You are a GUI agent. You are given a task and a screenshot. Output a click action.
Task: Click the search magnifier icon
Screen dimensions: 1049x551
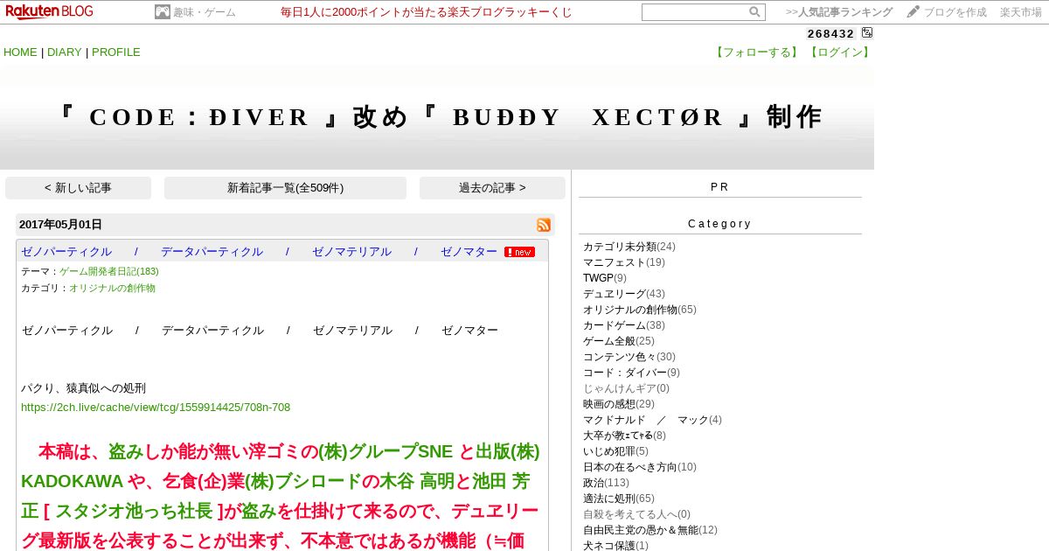(754, 12)
